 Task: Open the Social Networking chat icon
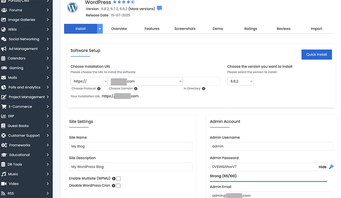click(4, 39)
